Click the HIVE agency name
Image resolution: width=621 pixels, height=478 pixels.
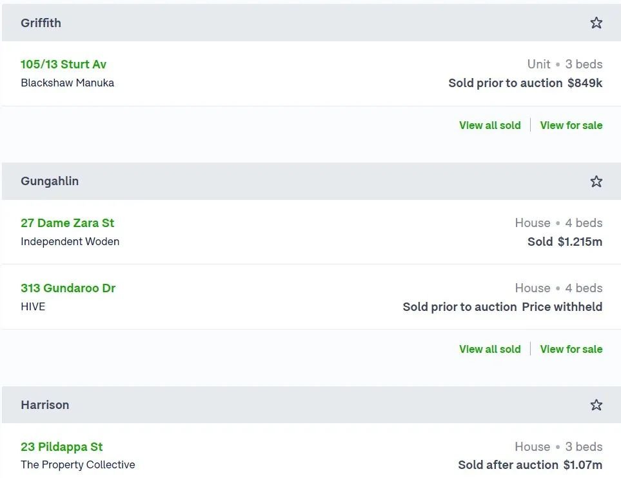coord(33,306)
